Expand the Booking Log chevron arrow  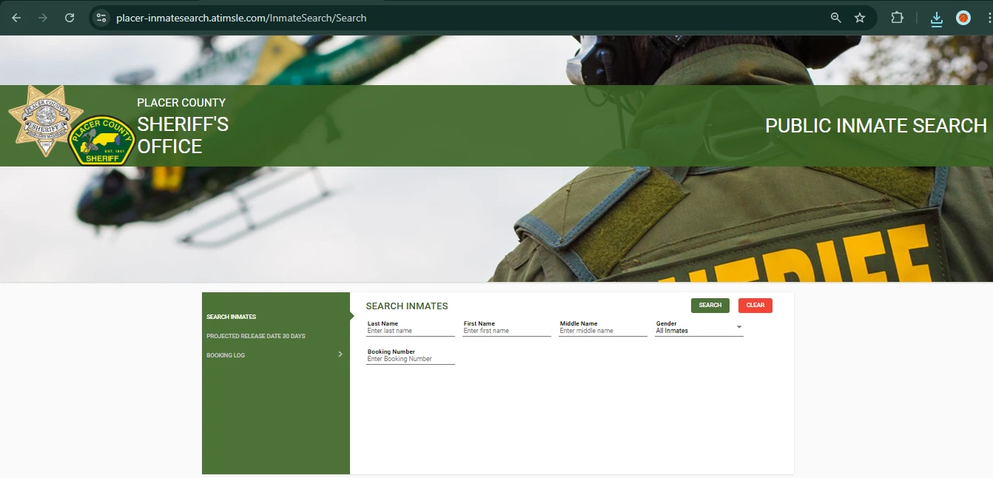tap(340, 354)
